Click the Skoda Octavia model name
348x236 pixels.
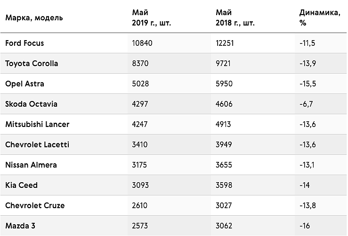(x=31, y=104)
